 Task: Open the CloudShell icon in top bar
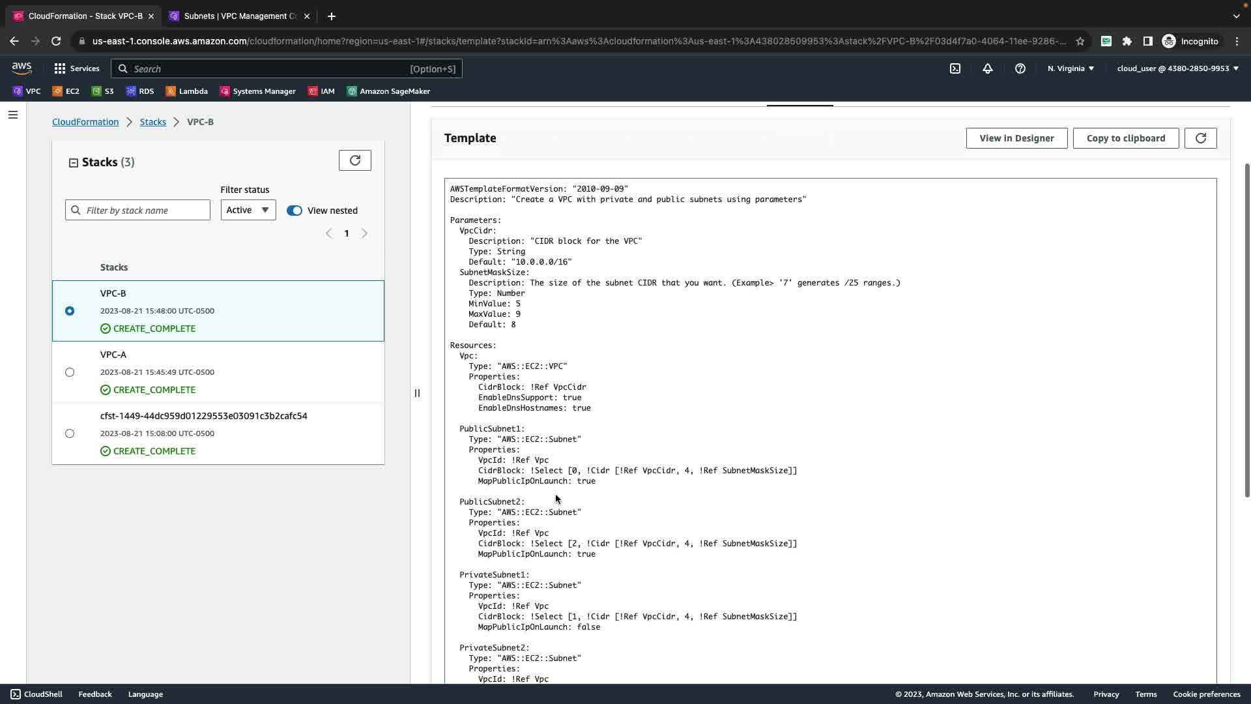[x=955, y=68]
